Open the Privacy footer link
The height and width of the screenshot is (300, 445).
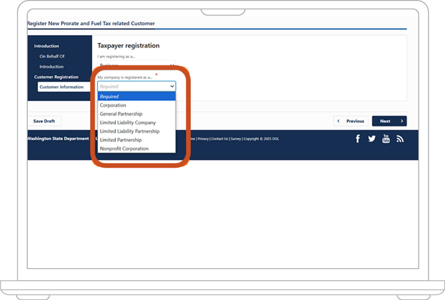pyautogui.click(x=203, y=139)
